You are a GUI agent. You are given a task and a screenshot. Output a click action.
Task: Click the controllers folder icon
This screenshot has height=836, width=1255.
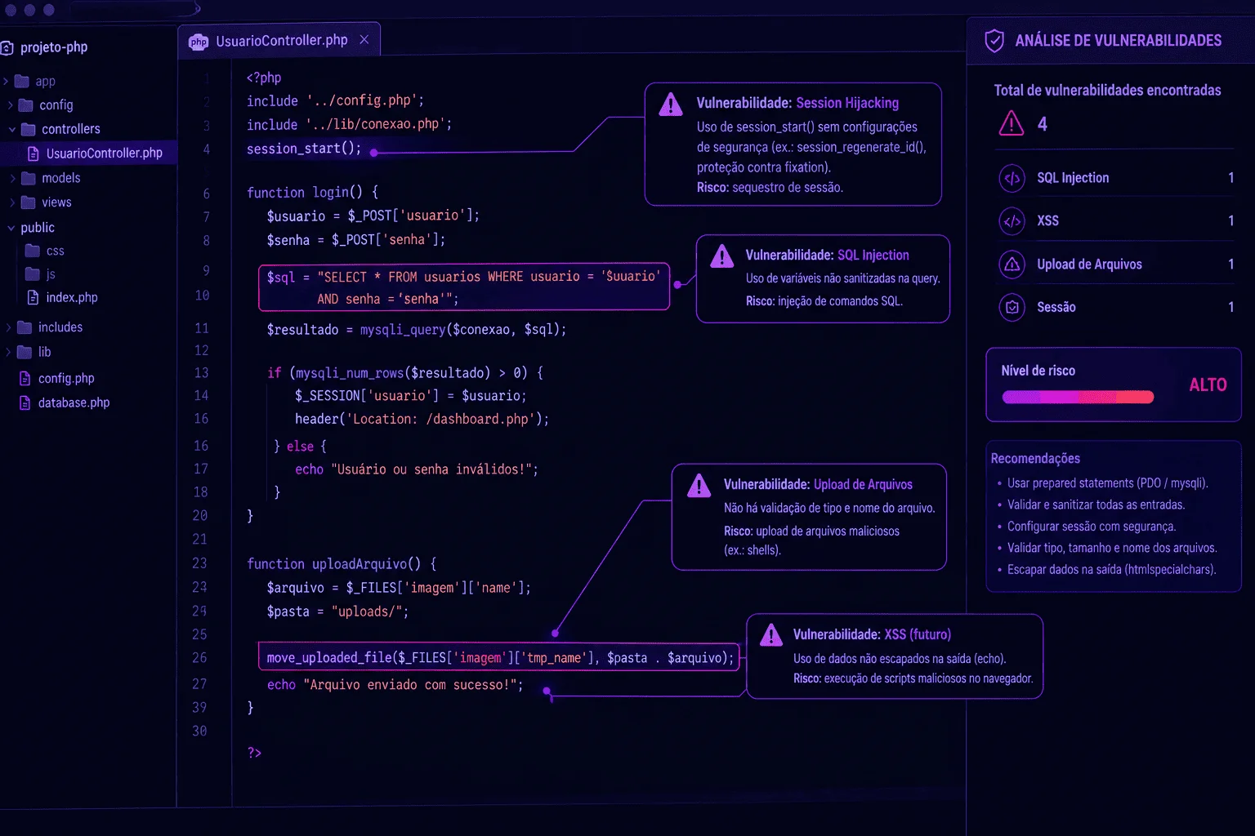click(29, 129)
